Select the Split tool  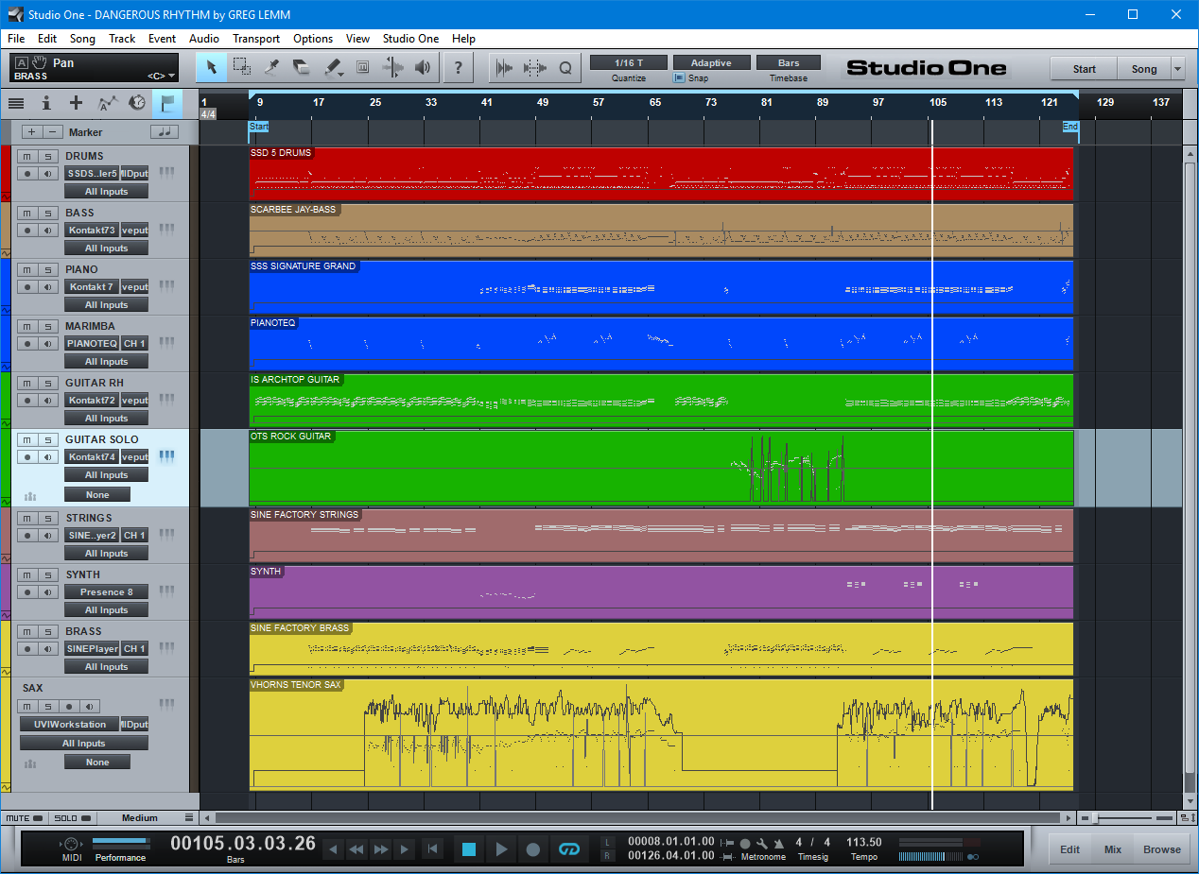(x=272, y=67)
